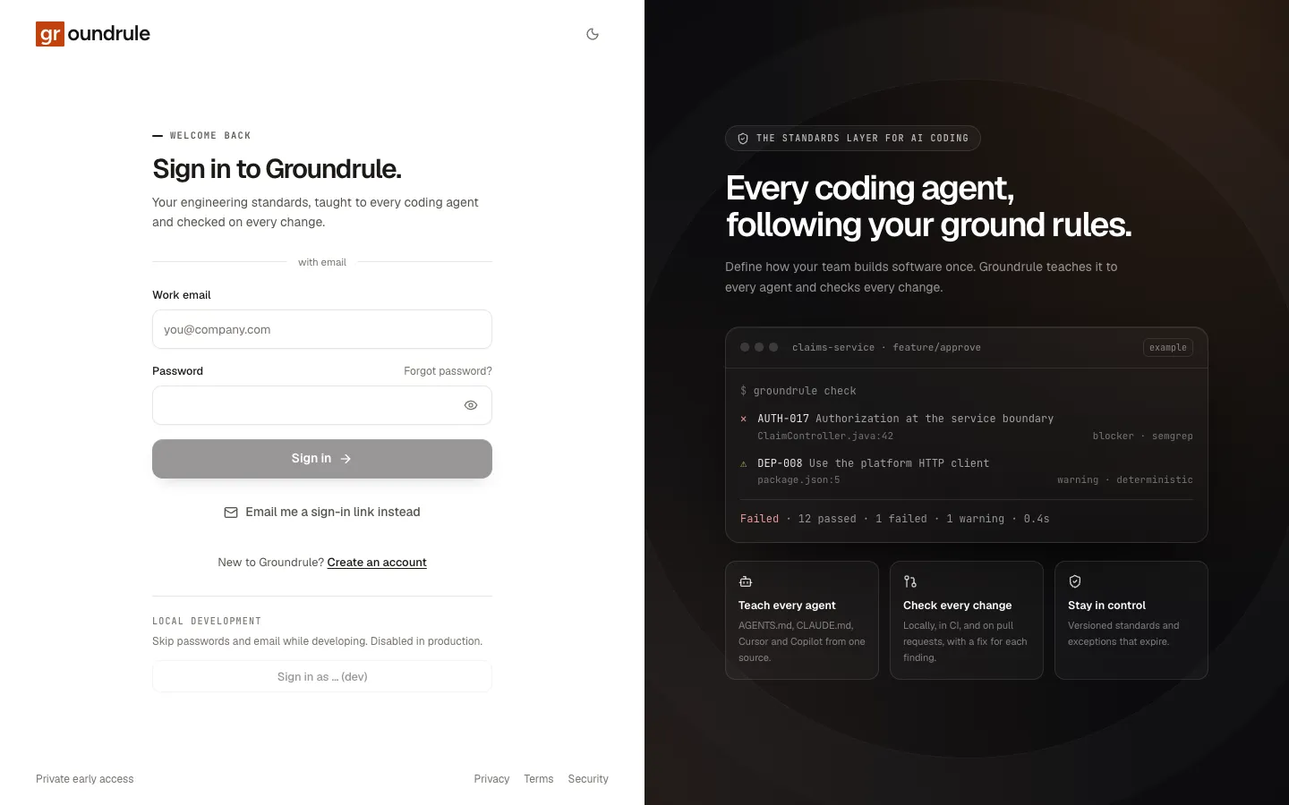Screen dimensions: 1289x805
Task: Click the DEP-008 platform HTTP client text
Action: click(873, 463)
